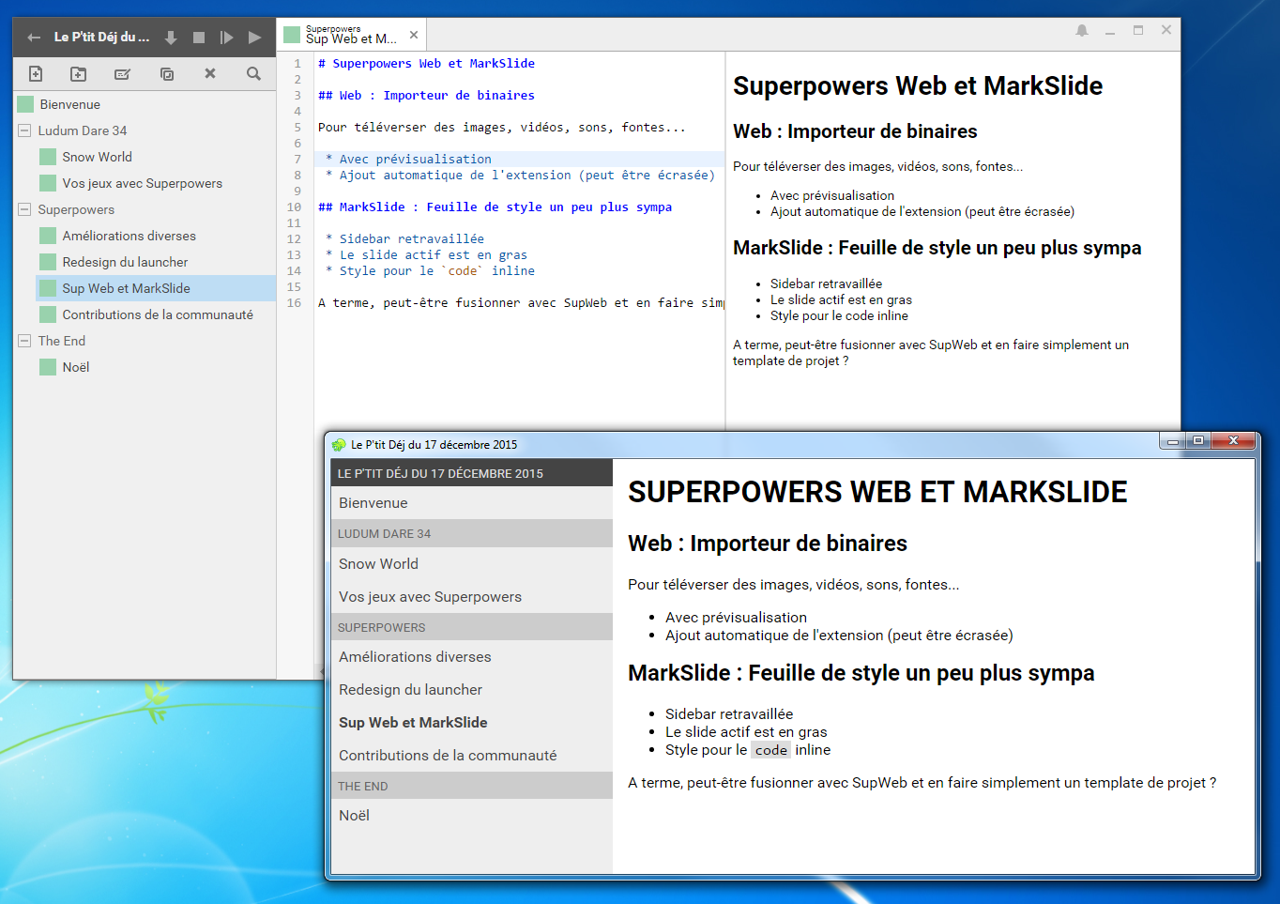
Task: Go back with the left arrow icon
Action: pyautogui.click(x=34, y=38)
